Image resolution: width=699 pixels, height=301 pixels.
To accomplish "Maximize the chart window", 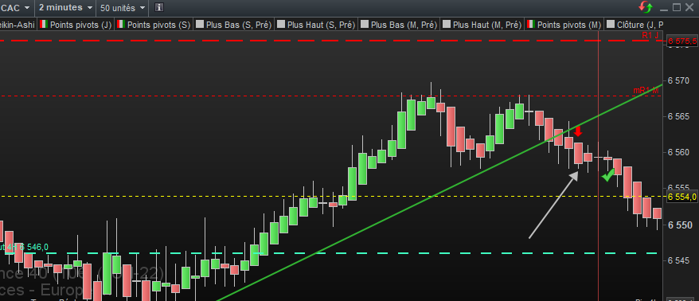I will coord(677,7).
